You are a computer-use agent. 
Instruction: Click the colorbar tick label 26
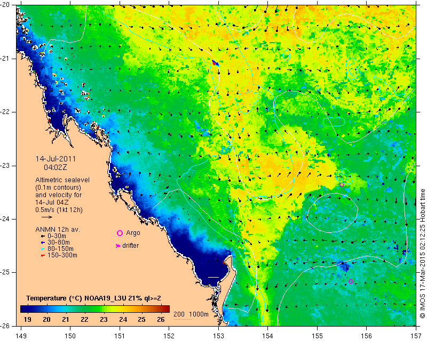[x=161, y=320]
